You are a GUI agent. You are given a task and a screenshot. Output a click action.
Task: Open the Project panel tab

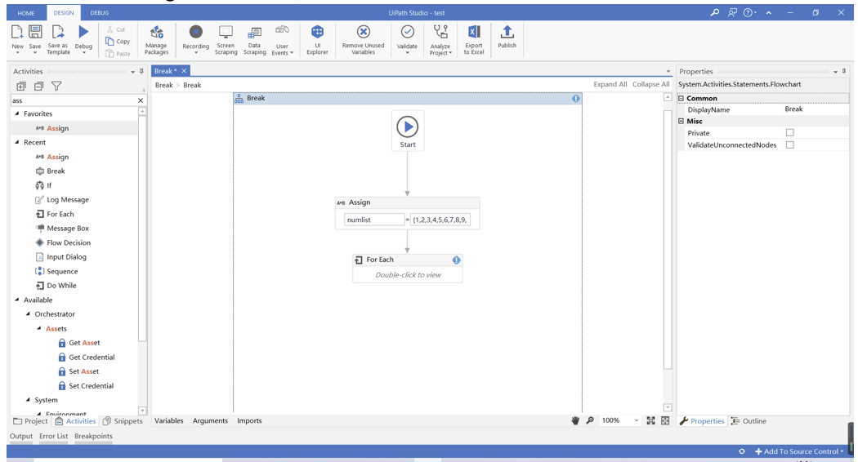[31, 421]
